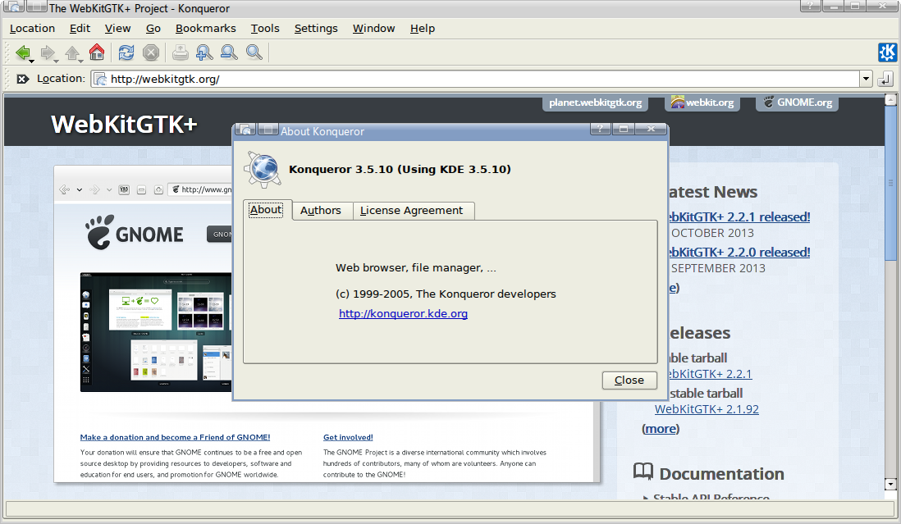Open the Edit menu
This screenshot has width=901, height=524.
80,28
